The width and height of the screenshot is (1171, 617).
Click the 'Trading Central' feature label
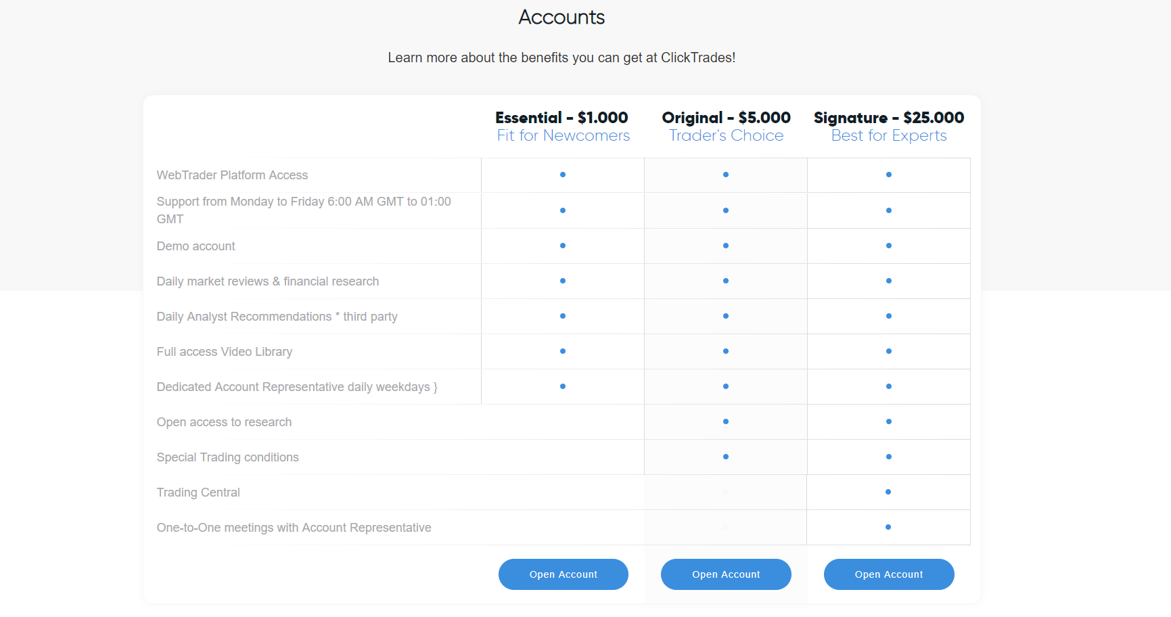coord(198,493)
